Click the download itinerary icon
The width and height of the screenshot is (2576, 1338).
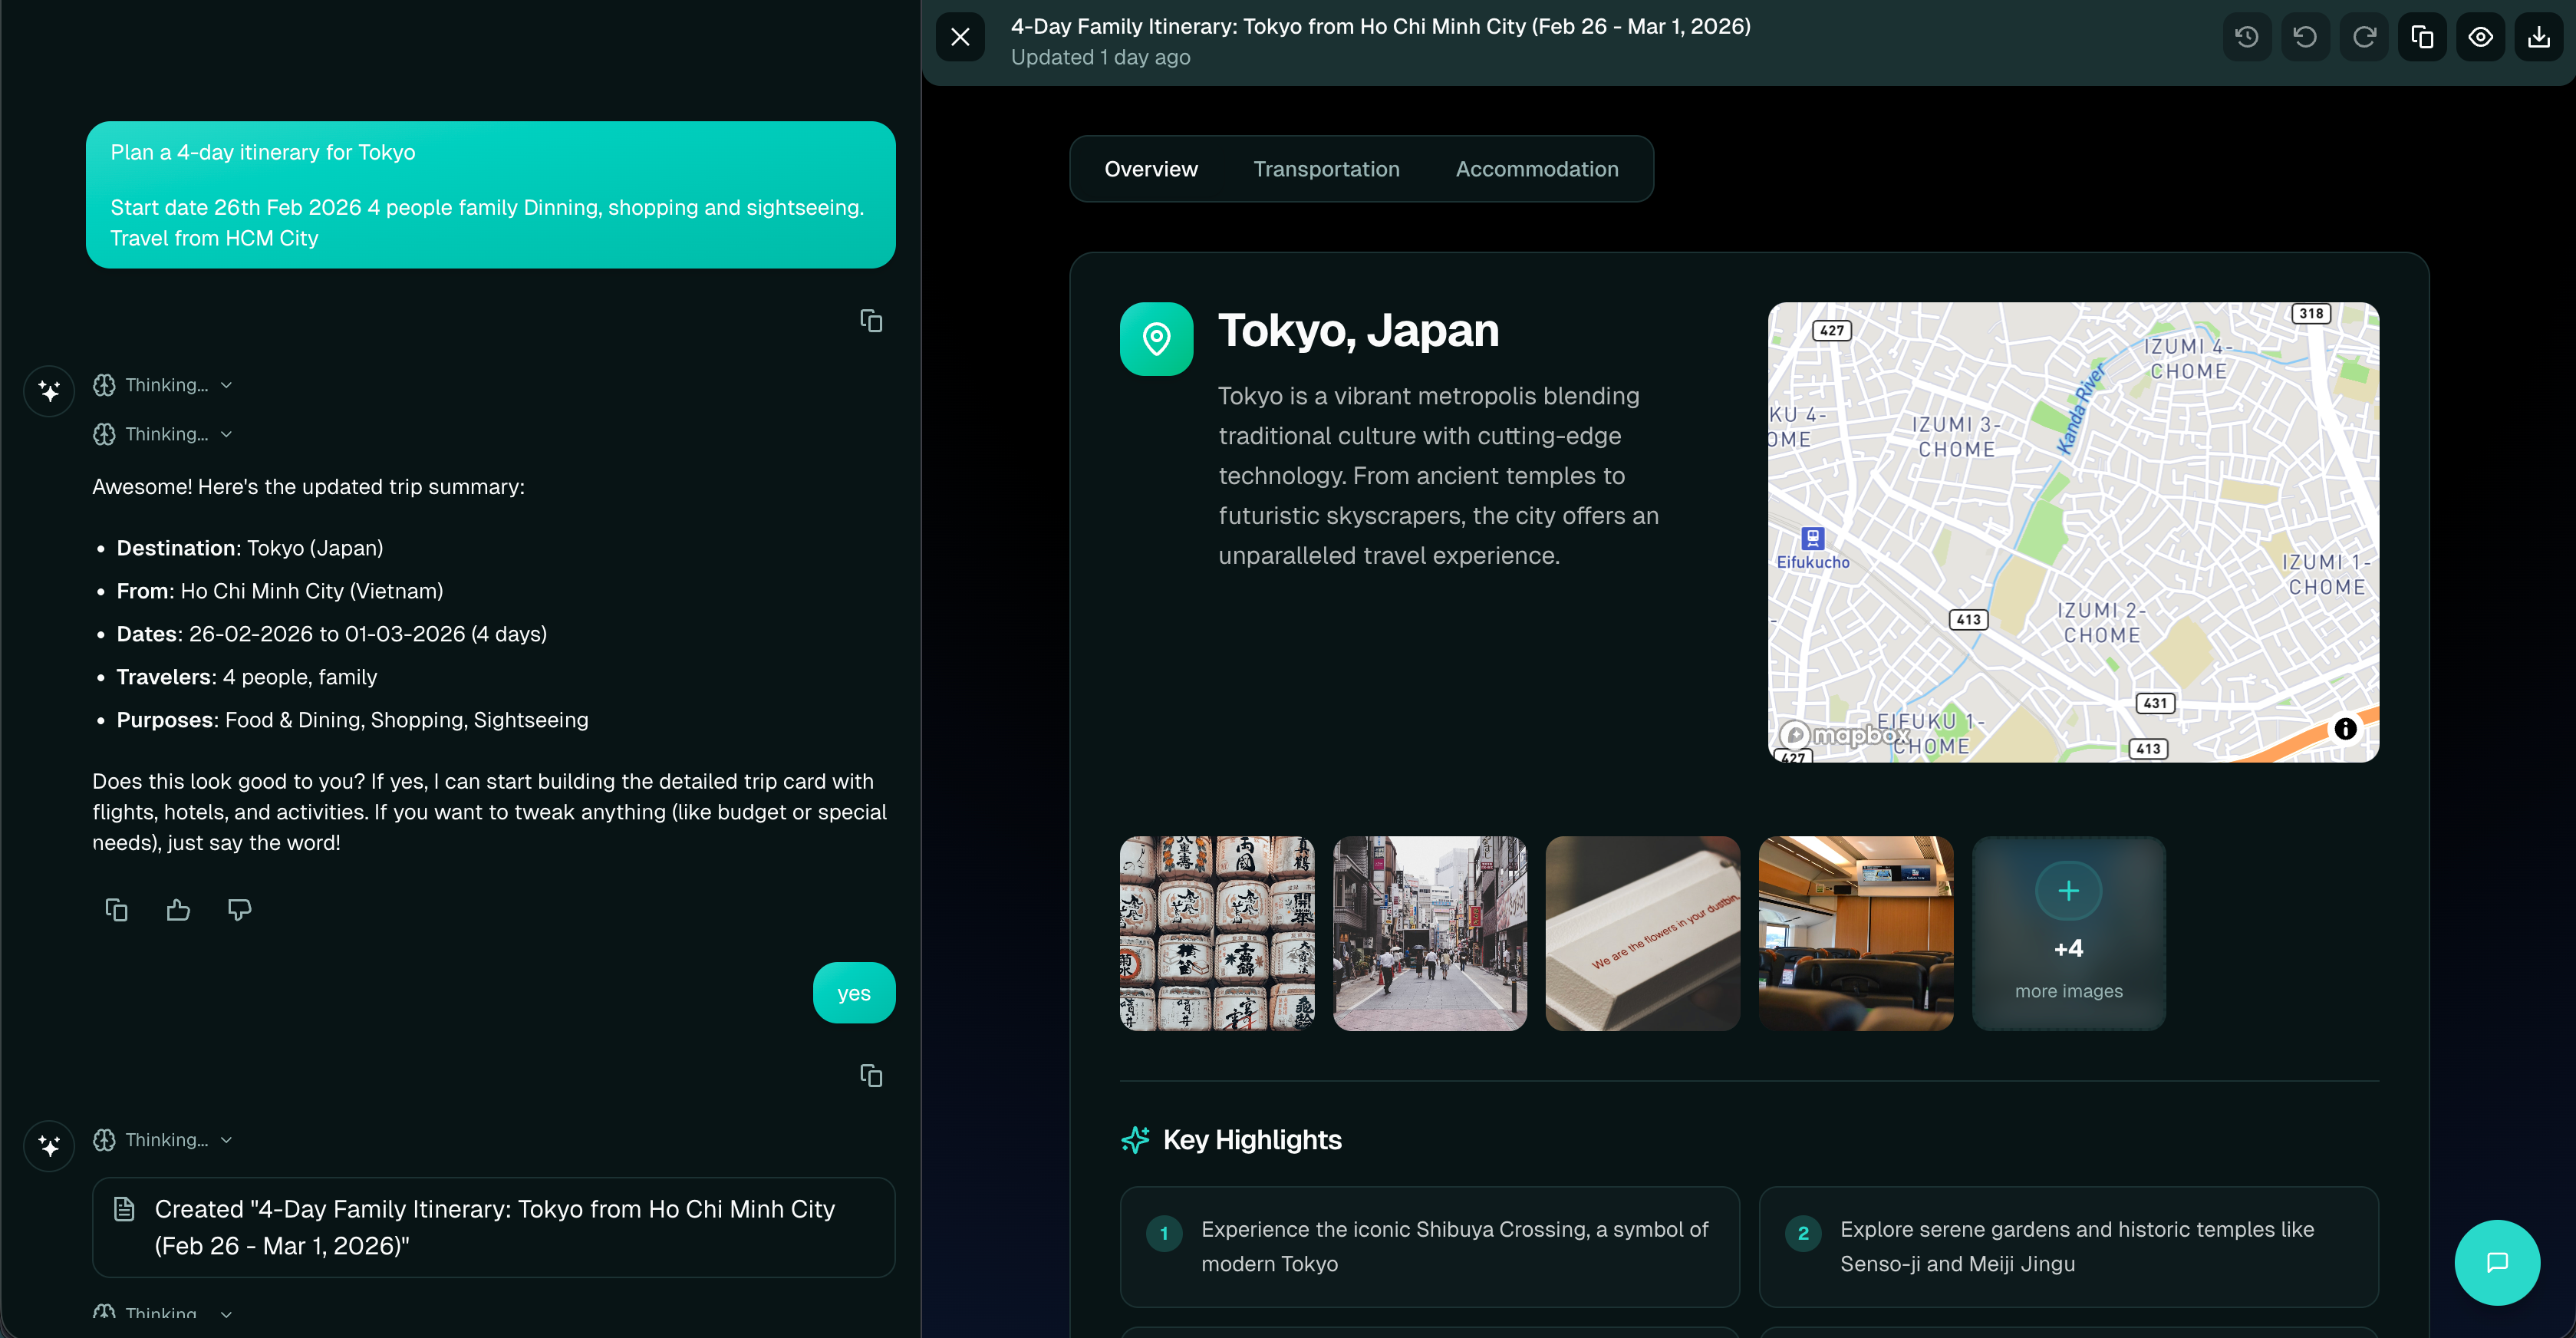(2539, 37)
